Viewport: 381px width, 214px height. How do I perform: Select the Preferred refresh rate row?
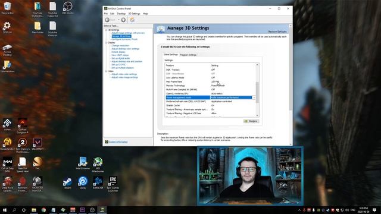point(210,102)
